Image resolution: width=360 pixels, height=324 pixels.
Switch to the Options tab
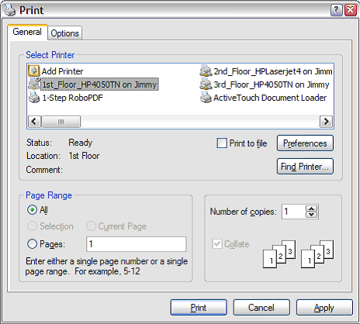(x=65, y=33)
